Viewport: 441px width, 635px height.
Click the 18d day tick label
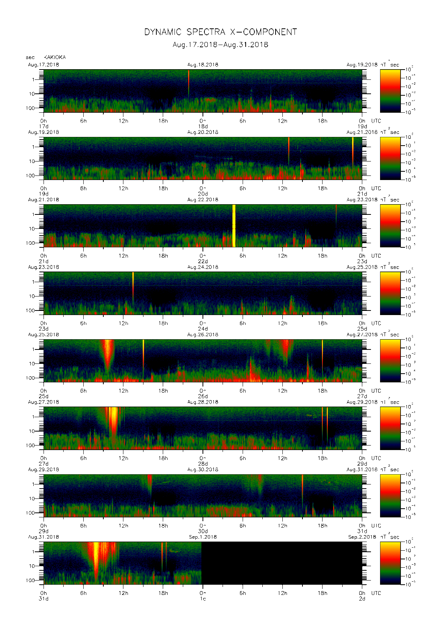tap(203, 126)
